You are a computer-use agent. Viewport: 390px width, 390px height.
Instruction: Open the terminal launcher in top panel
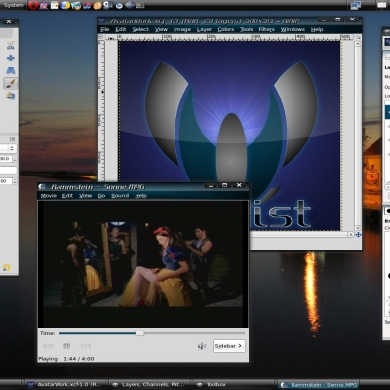click(140, 5)
